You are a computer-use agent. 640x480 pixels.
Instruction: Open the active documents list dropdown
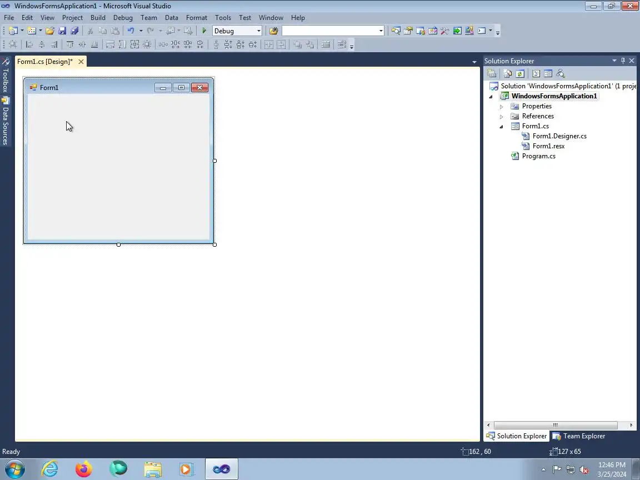pyautogui.click(x=474, y=62)
